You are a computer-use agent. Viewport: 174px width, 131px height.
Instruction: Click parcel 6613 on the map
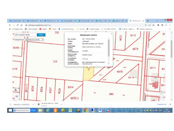pos(133,35)
